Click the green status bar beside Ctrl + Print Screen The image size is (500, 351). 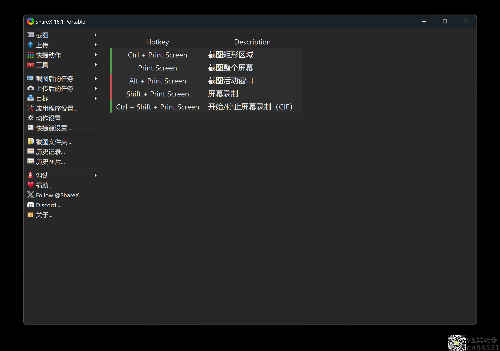click(111, 54)
